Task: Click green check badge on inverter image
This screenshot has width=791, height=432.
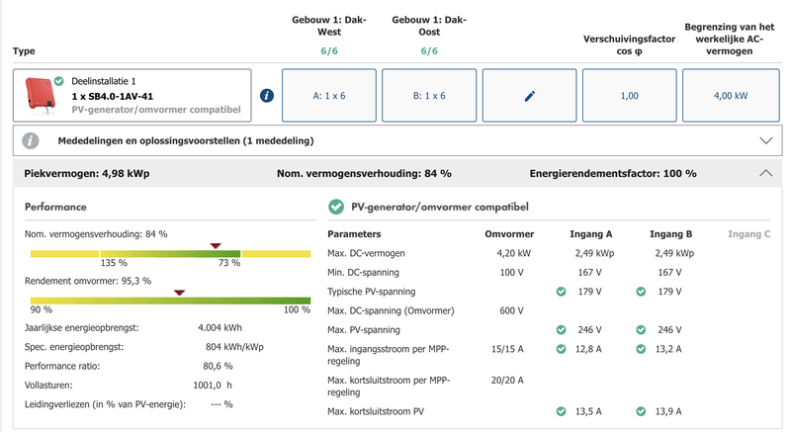Action: 59,81
